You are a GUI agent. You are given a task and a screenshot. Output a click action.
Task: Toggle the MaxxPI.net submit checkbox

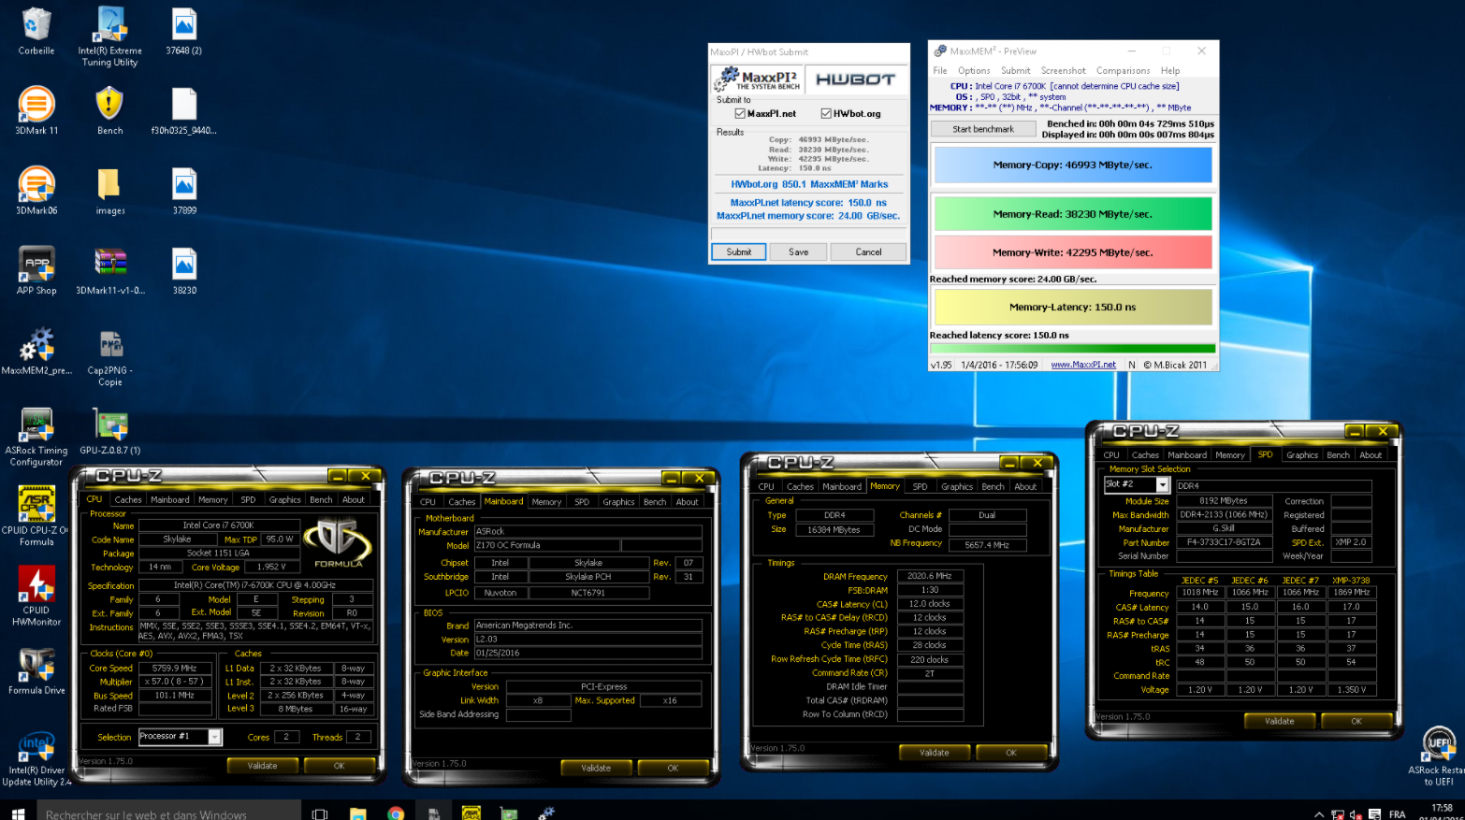(740, 113)
